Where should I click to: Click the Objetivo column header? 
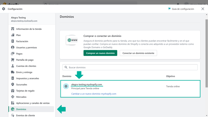[x=171, y=76]
